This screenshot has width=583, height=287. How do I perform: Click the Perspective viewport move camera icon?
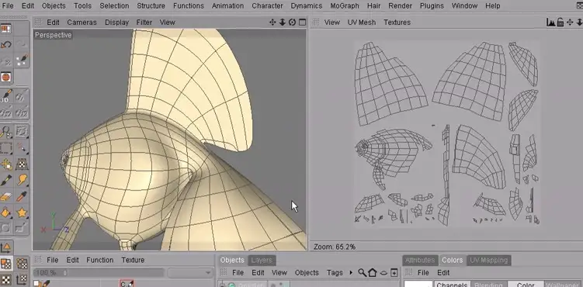(272, 22)
